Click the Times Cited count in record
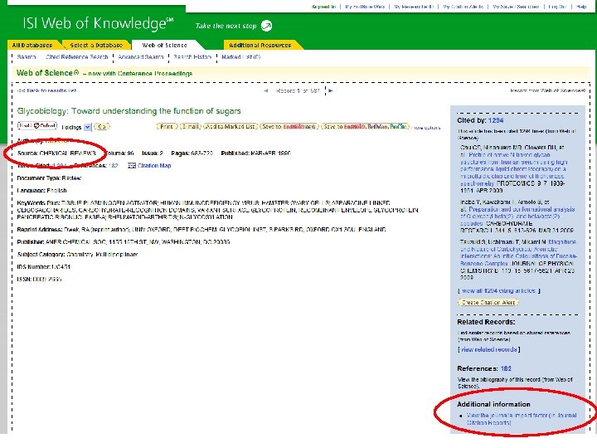The image size is (597, 448). 60,166
